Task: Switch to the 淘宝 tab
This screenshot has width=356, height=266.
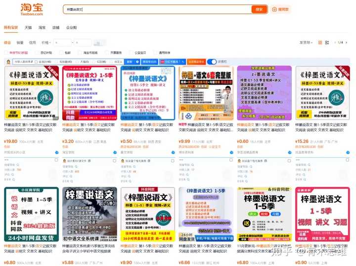Action: [42, 28]
